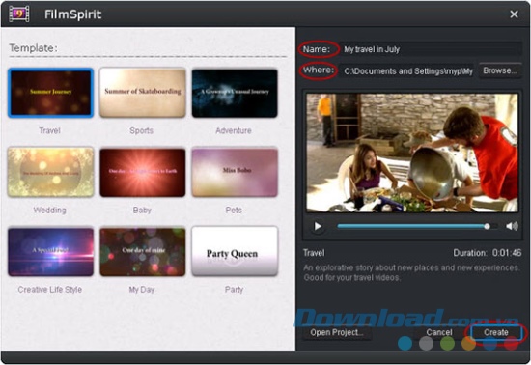Choose the Pets template thumbnail
The width and height of the screenshot is (531, 365).
(235, 172)
